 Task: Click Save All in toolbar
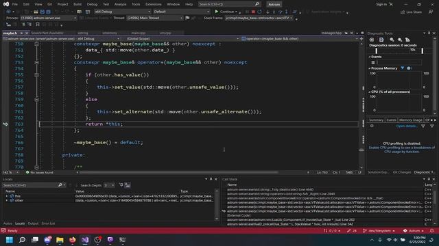(48, 12)
